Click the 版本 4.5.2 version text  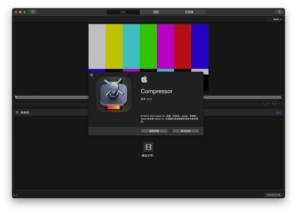point(146,99)
